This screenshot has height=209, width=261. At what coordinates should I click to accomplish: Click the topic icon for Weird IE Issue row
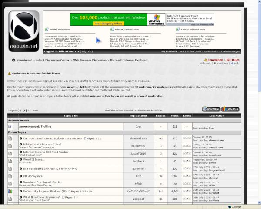point(10,161)
